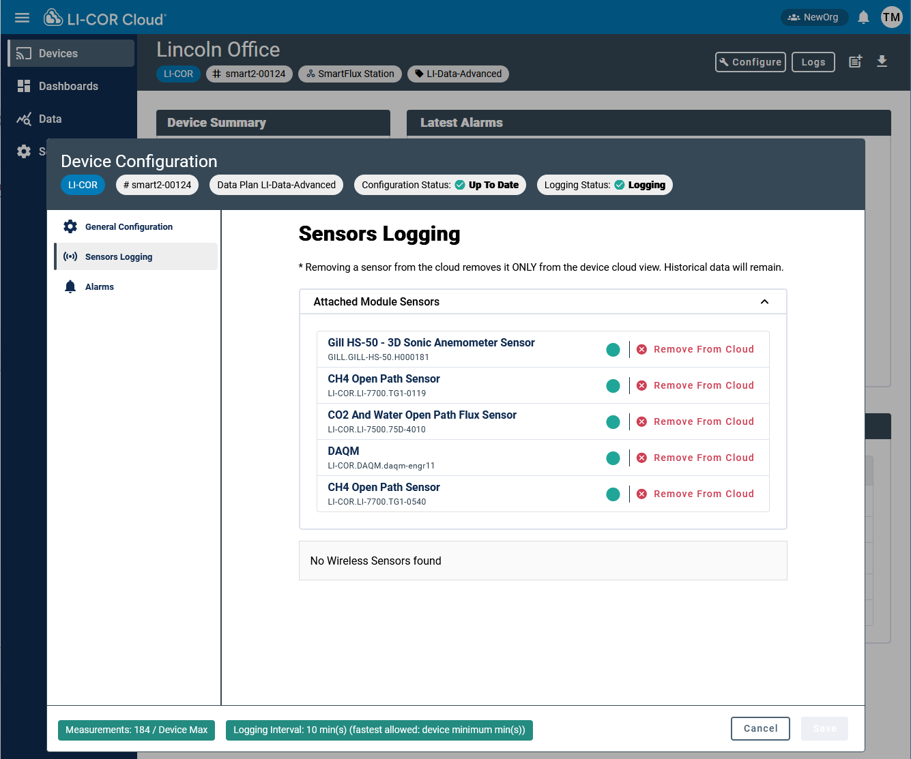Click the LI-Data-Advanced tag in the page header

(x=458, y=74)
